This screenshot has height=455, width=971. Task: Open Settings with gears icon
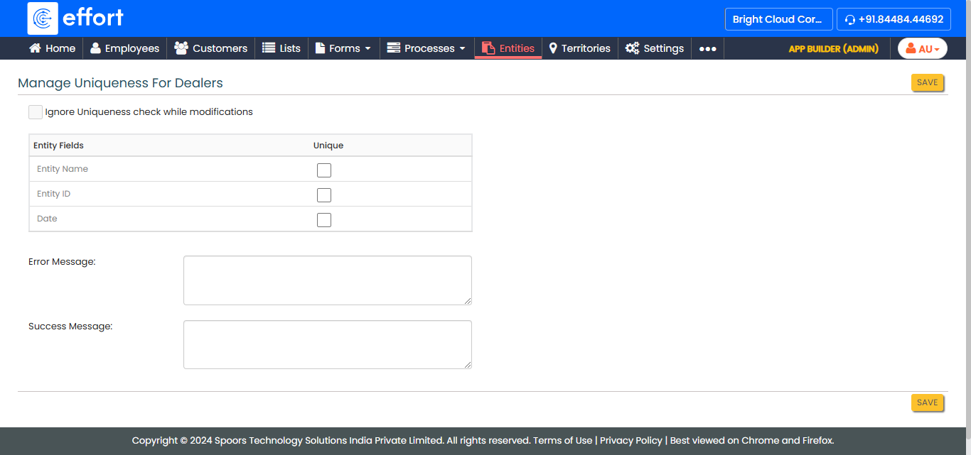click(632, 48)
